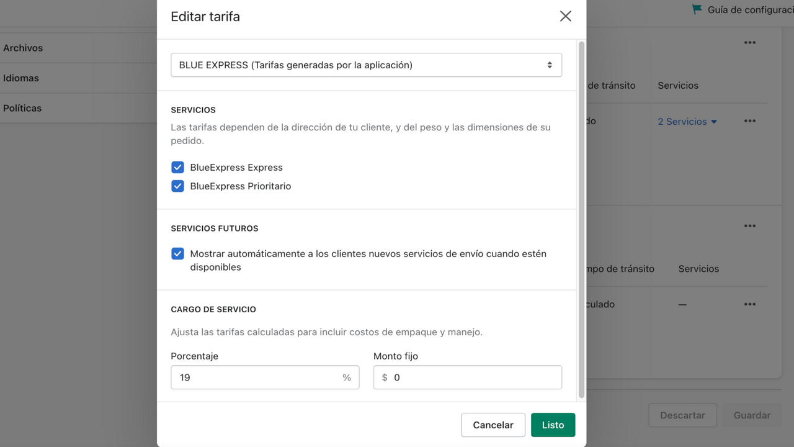Click the Guardar button in background page

[752, 415]
